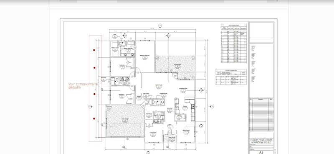Select the red dot next to the garage
This screenshot has height=154, width=334.
point(94,118)
